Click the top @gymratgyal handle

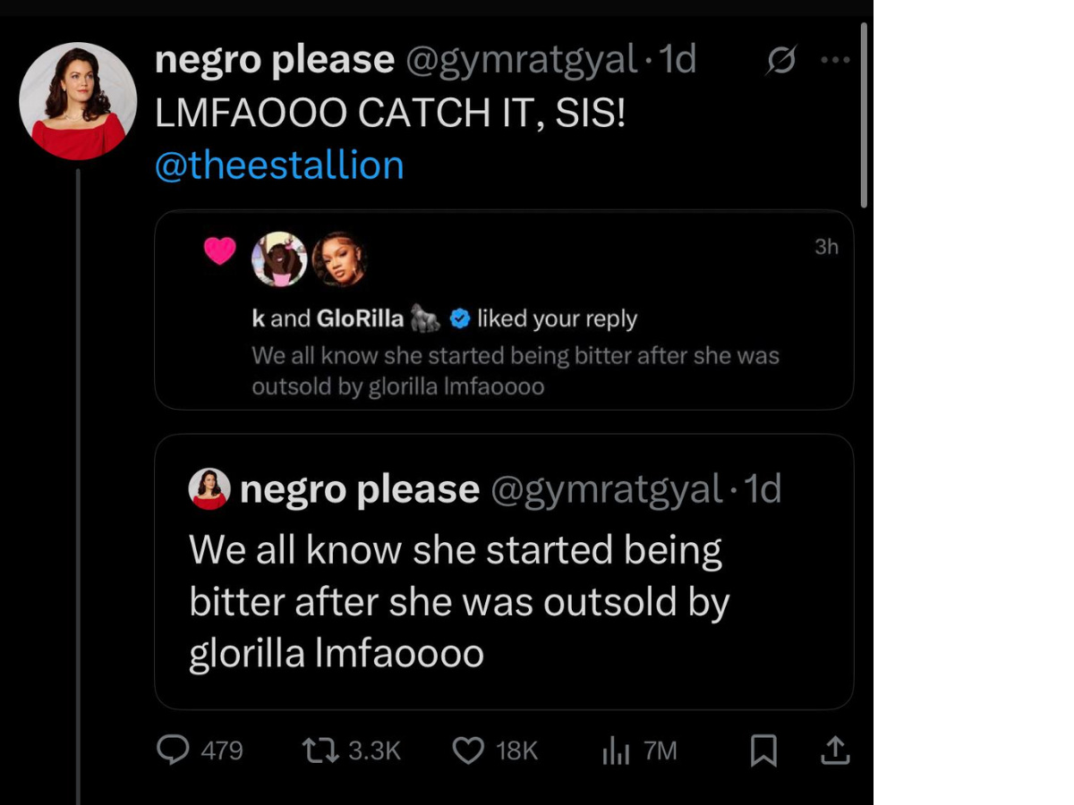pos(521,61)
